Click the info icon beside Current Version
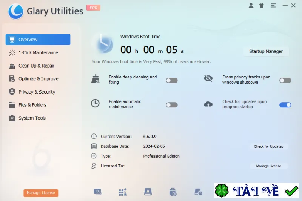 94,137
